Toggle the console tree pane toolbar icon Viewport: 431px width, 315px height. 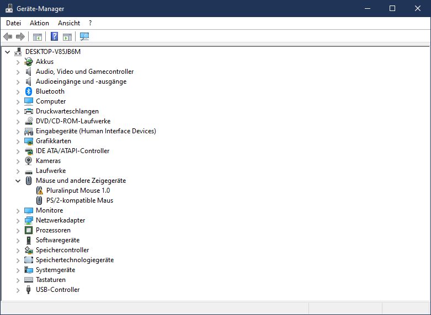pos(38,36)
